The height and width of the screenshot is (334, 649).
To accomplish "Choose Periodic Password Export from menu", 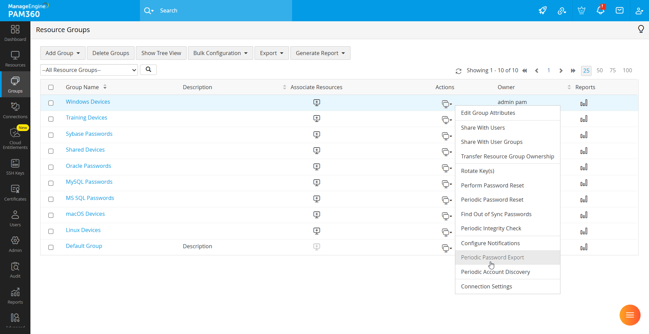I will click(492, 257).
